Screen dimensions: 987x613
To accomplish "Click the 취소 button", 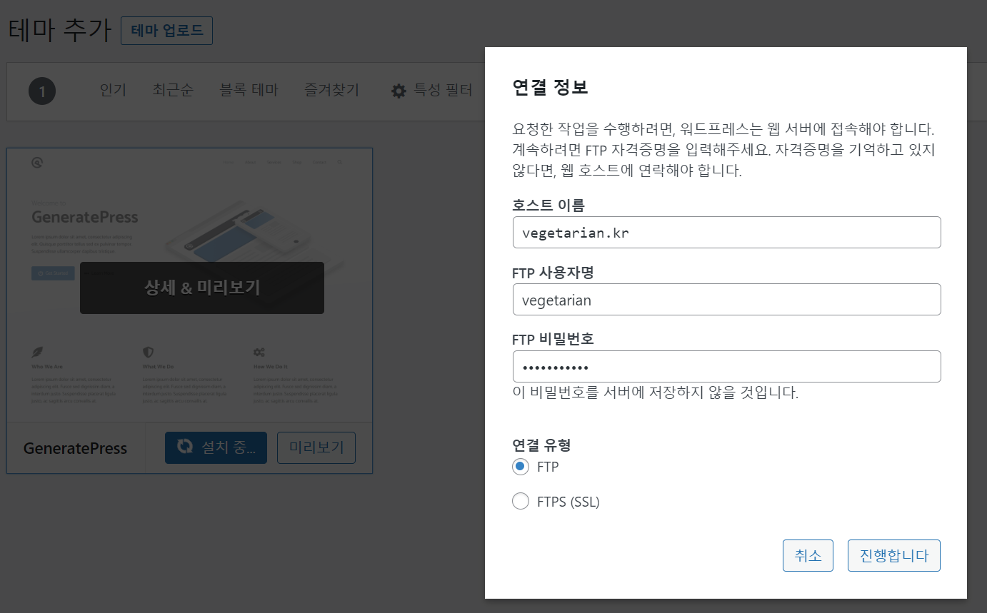I will coord(808,556).
